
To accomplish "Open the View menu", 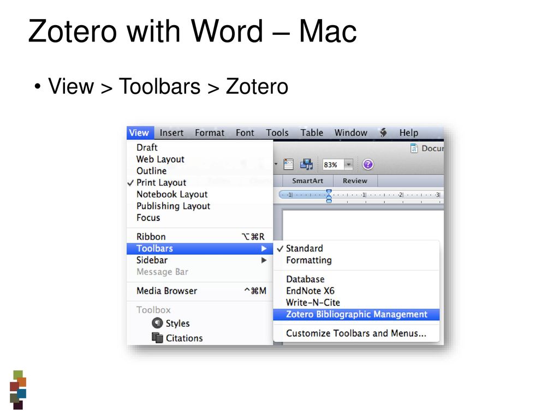I will 140,133.
